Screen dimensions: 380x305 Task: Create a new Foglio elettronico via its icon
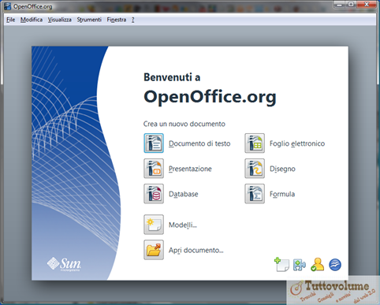(x=255, y=143)
